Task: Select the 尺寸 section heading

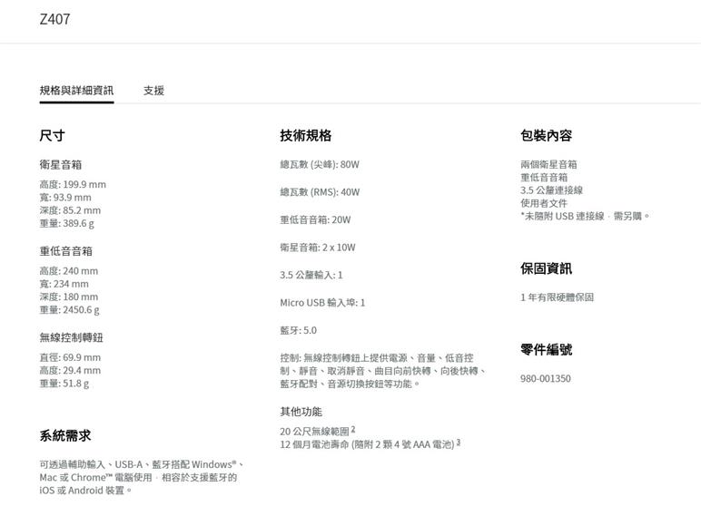Action: pyautogui.click(x=52, y=135)
